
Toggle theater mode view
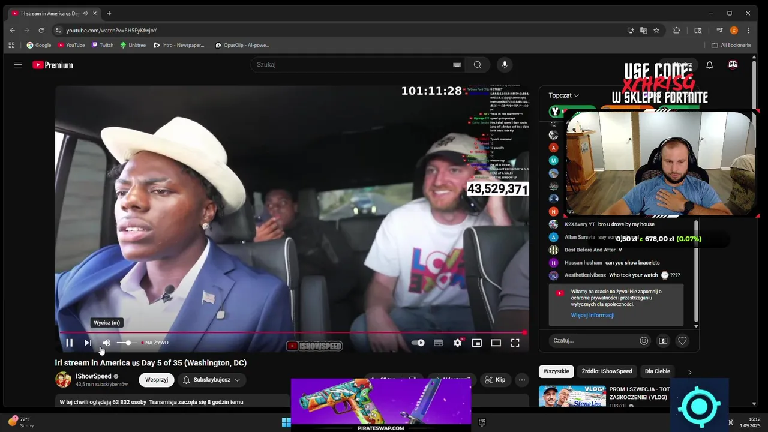pos(496,343)
